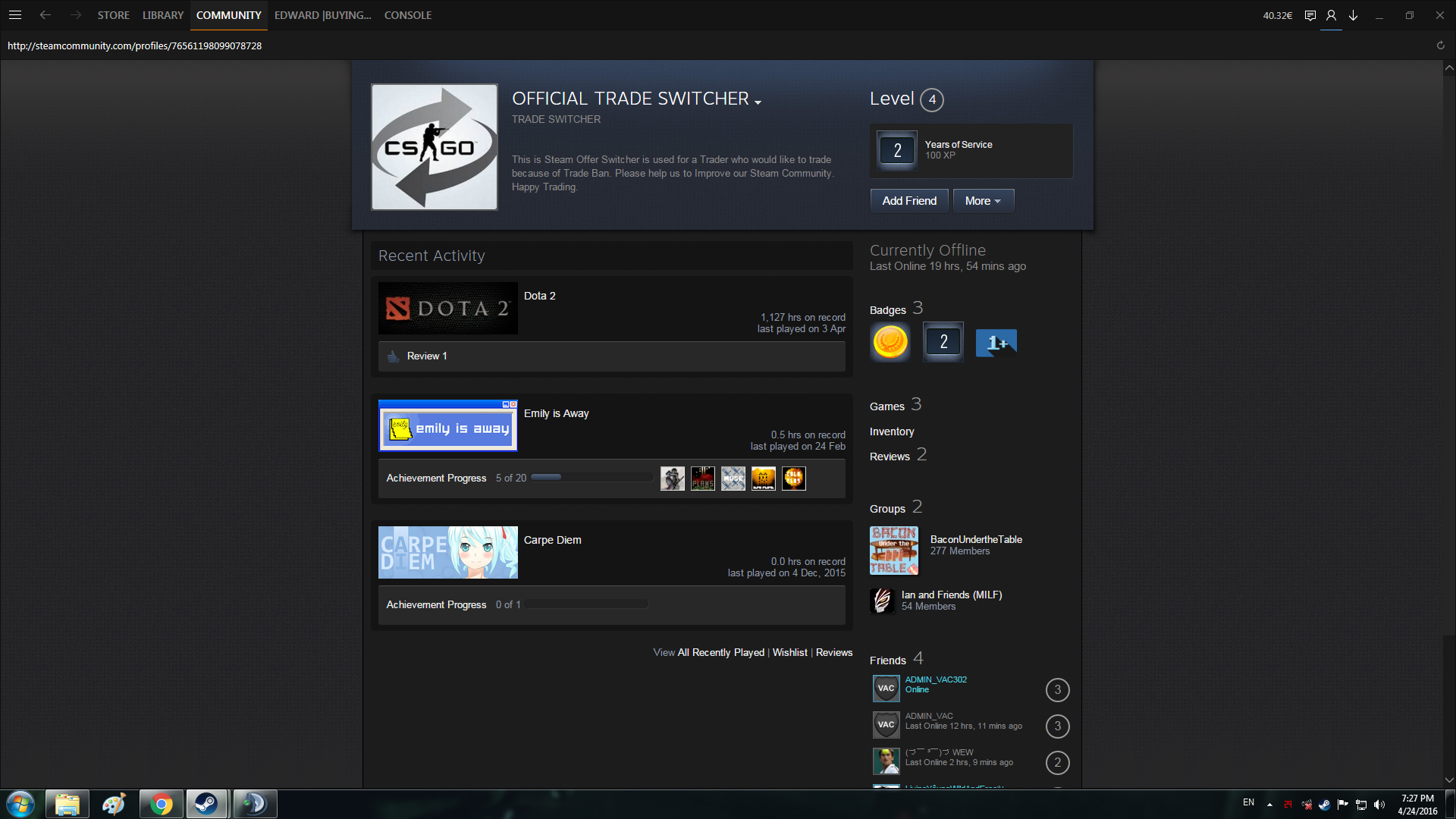
Task: Click the Add Friend button
Action: click(908, 201)
